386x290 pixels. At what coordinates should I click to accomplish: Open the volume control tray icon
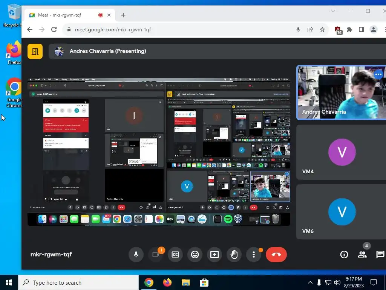[x=337, y=282]
